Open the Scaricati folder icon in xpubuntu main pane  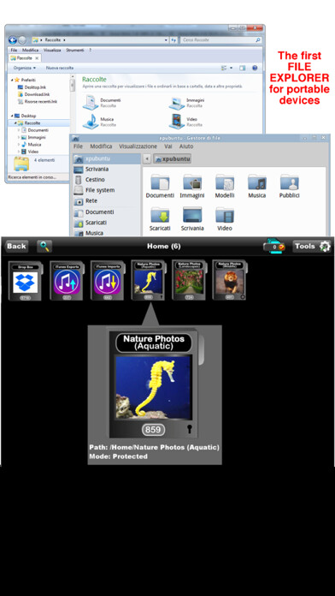pos(160,219)
